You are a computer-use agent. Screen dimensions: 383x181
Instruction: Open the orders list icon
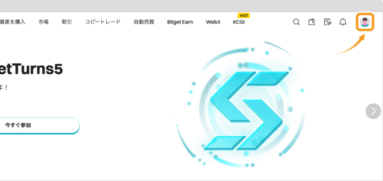[328, 22]
